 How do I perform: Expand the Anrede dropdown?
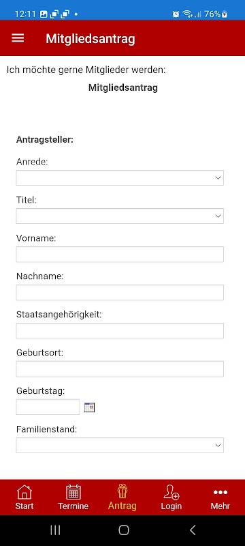click(120, 178)
